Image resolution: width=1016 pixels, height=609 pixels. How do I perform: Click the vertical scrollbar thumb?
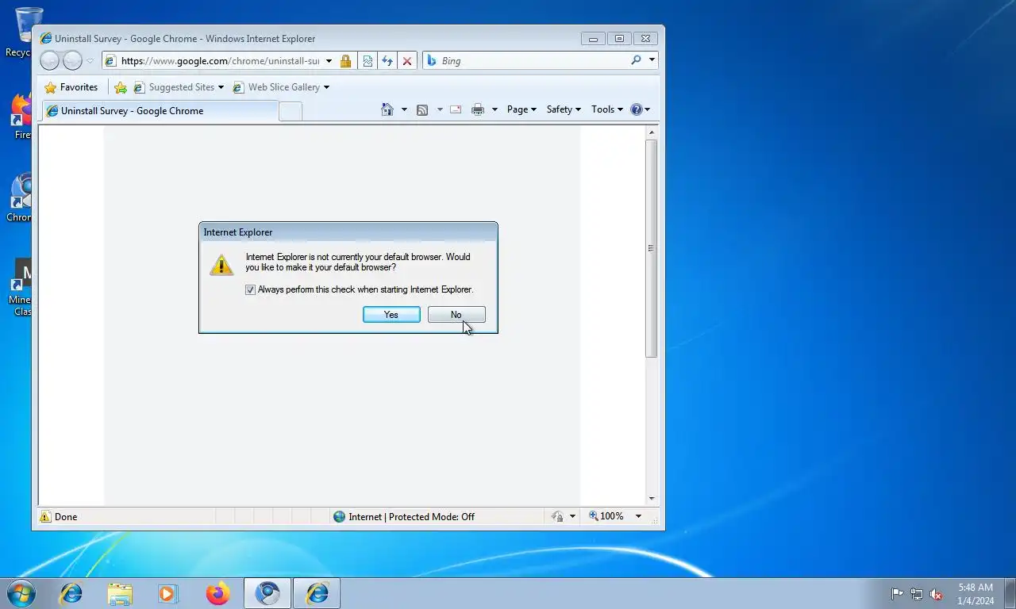pyautogui.click(x=652, y=248)
